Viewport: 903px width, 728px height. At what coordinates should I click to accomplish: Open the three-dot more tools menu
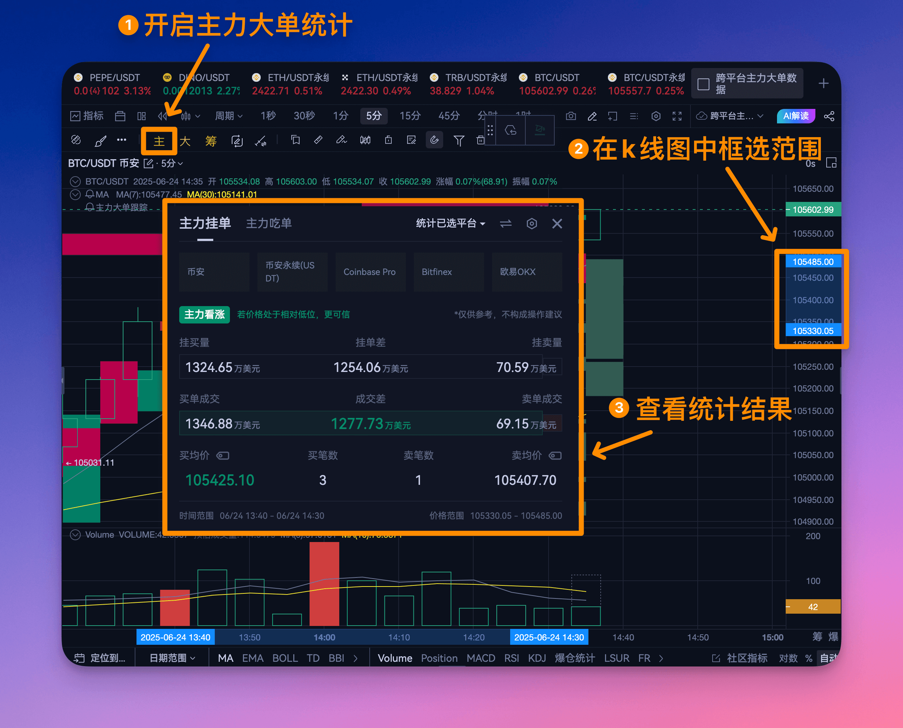(122, 140)
